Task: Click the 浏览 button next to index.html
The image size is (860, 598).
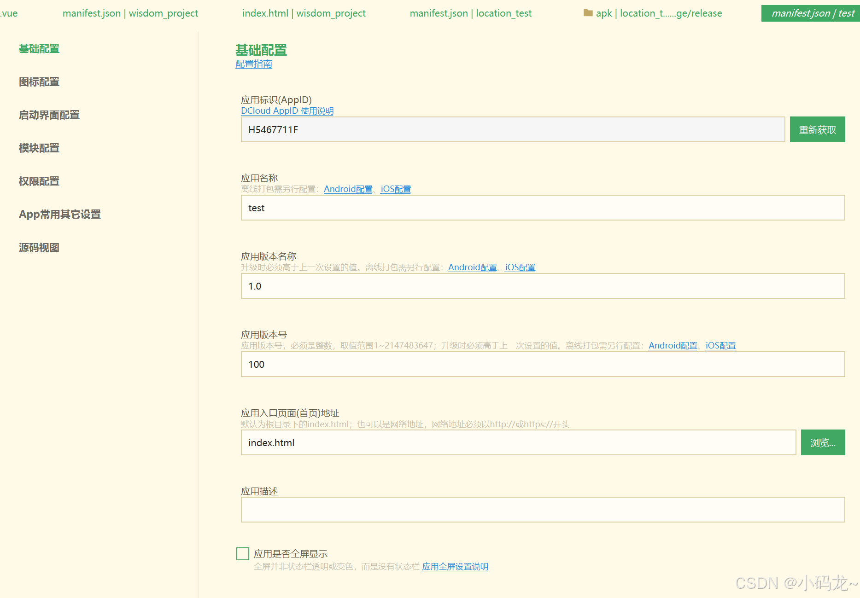Action: [823, 442]
